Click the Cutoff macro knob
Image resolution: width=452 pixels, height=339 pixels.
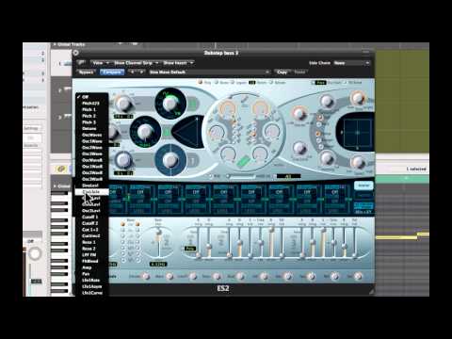pyautogui.click(x=193, y=276)
